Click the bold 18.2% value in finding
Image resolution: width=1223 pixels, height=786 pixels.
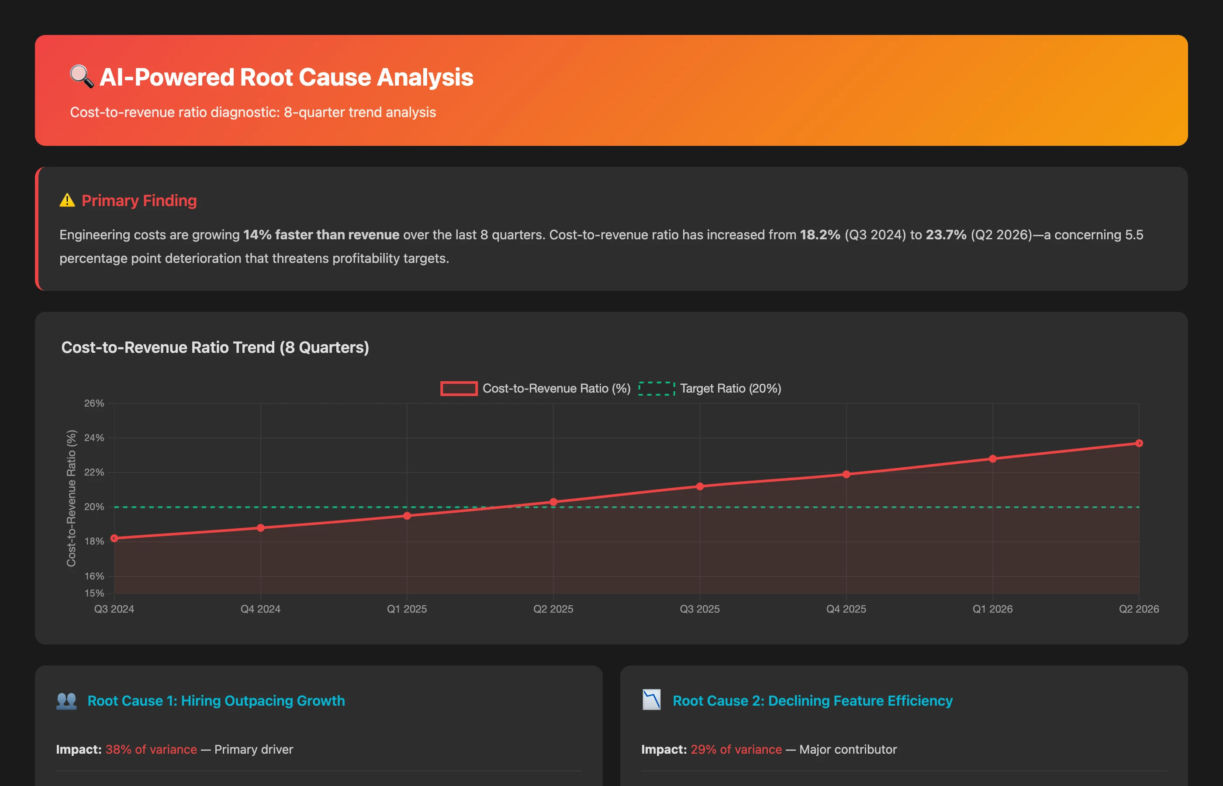pyautogui.click(x=820, y=235)
